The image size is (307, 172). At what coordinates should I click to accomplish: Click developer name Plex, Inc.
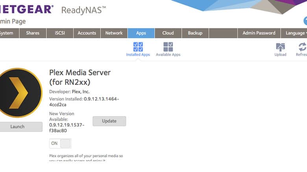pos(81,91)
